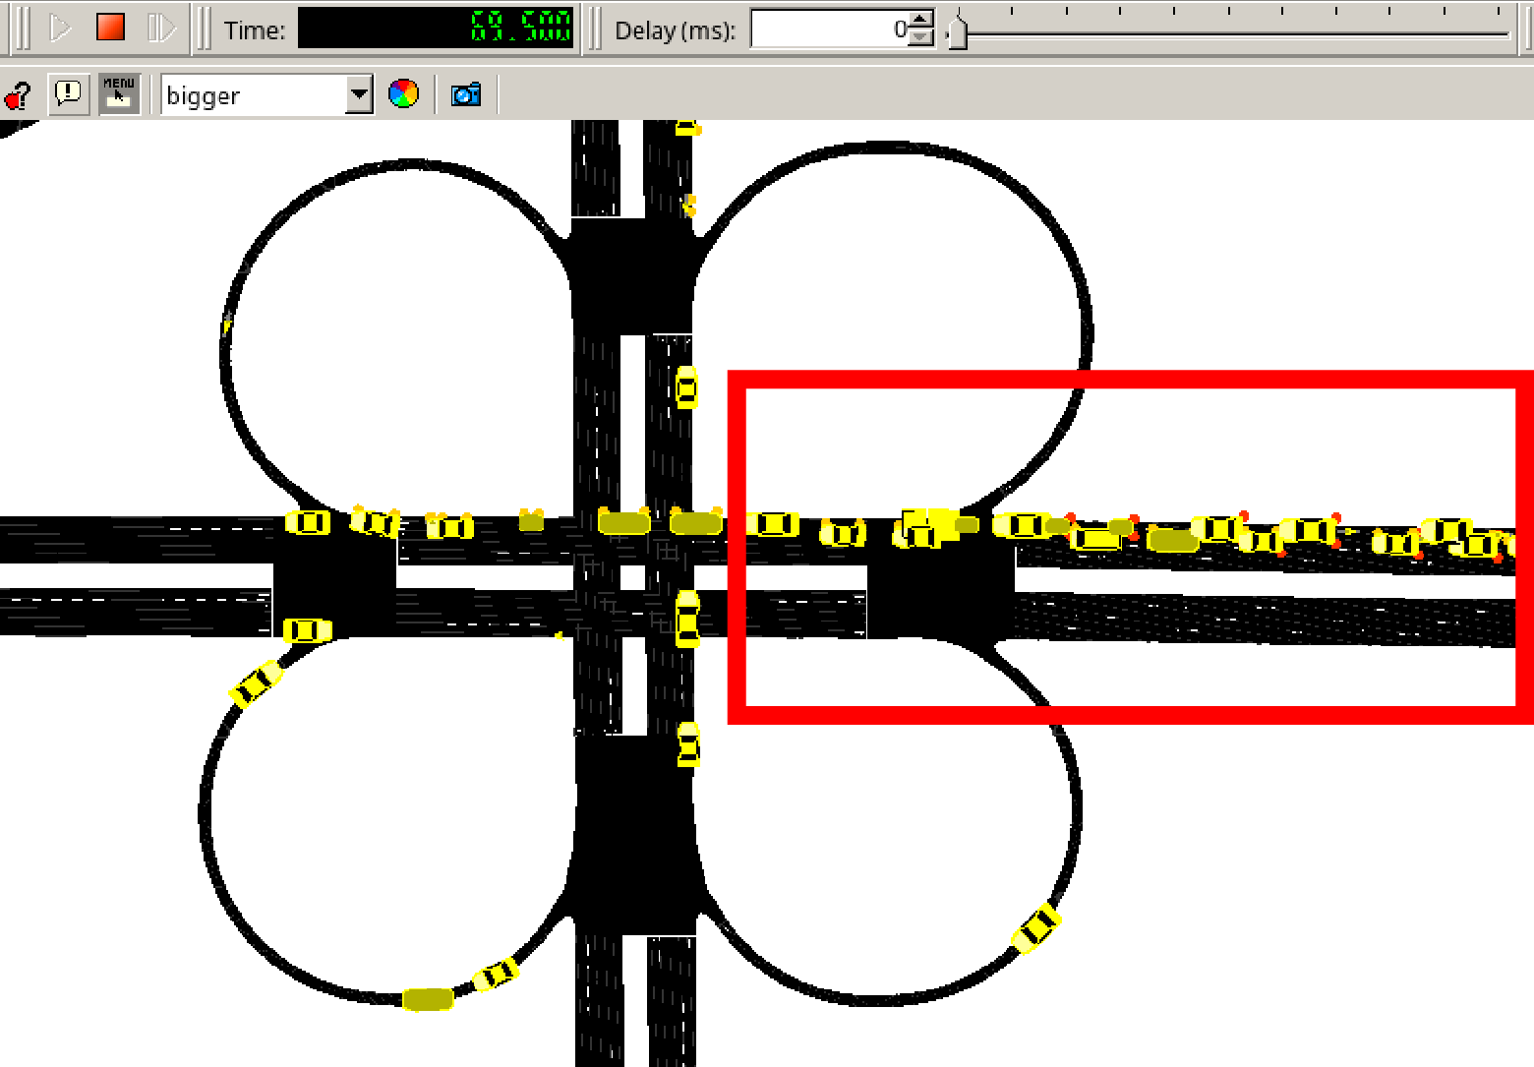Click the toolbar grip before Delay label

pos(595,28)
